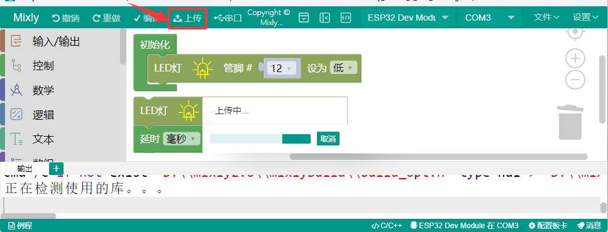The height and width of the screenshot is (232, 608).
Task: Zoom in the workspace with plus icon
Action: tap(575, 59)
